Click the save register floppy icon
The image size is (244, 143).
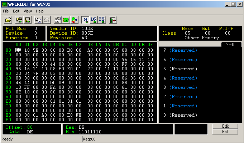[27, 20]
